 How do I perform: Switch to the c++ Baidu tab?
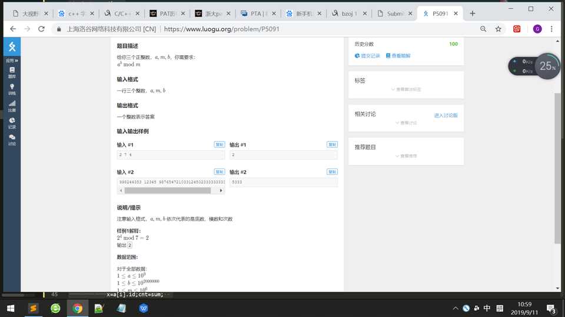(76, 14)
